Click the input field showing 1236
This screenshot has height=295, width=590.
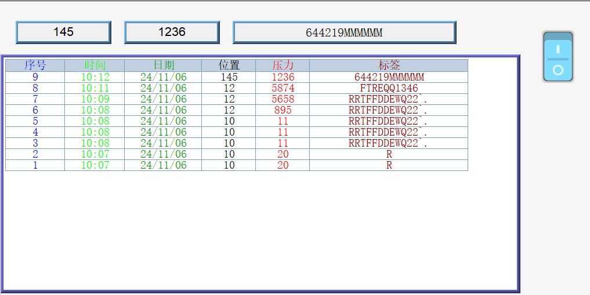point(172,32)
